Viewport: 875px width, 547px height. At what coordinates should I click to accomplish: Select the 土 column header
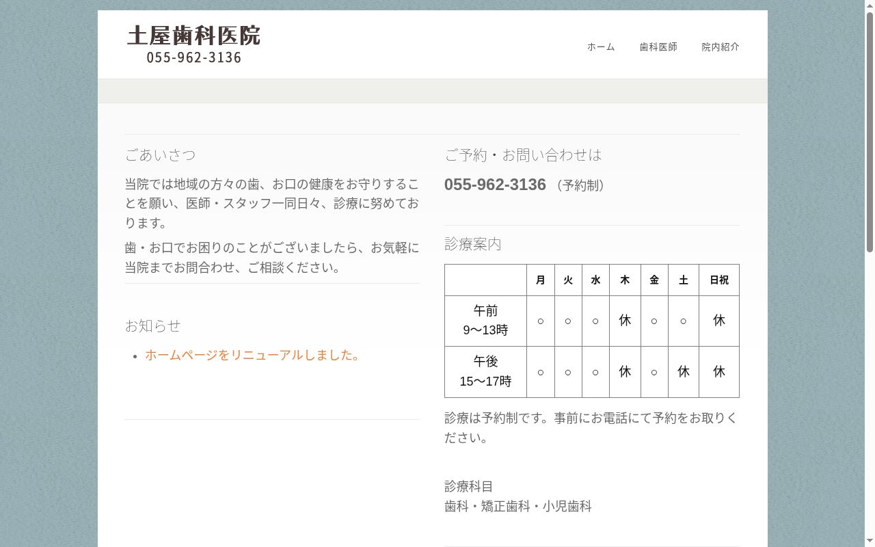pyautogui.click(x=684, y=280)
